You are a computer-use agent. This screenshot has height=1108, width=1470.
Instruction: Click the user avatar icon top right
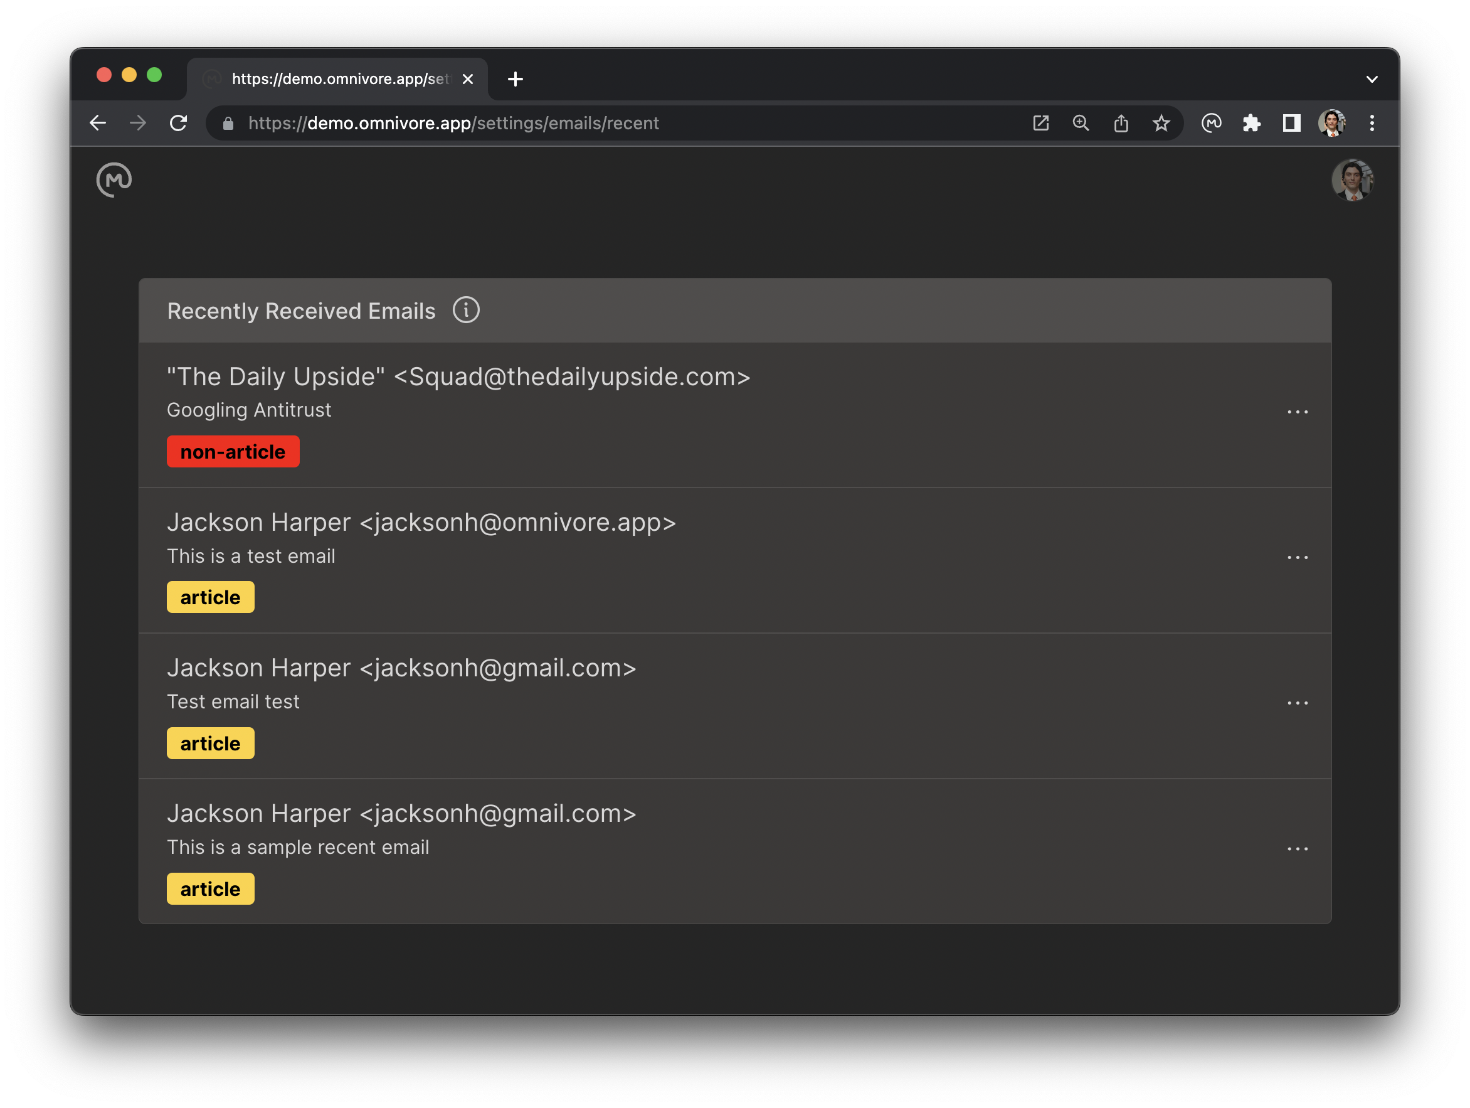coord(1353,179)
